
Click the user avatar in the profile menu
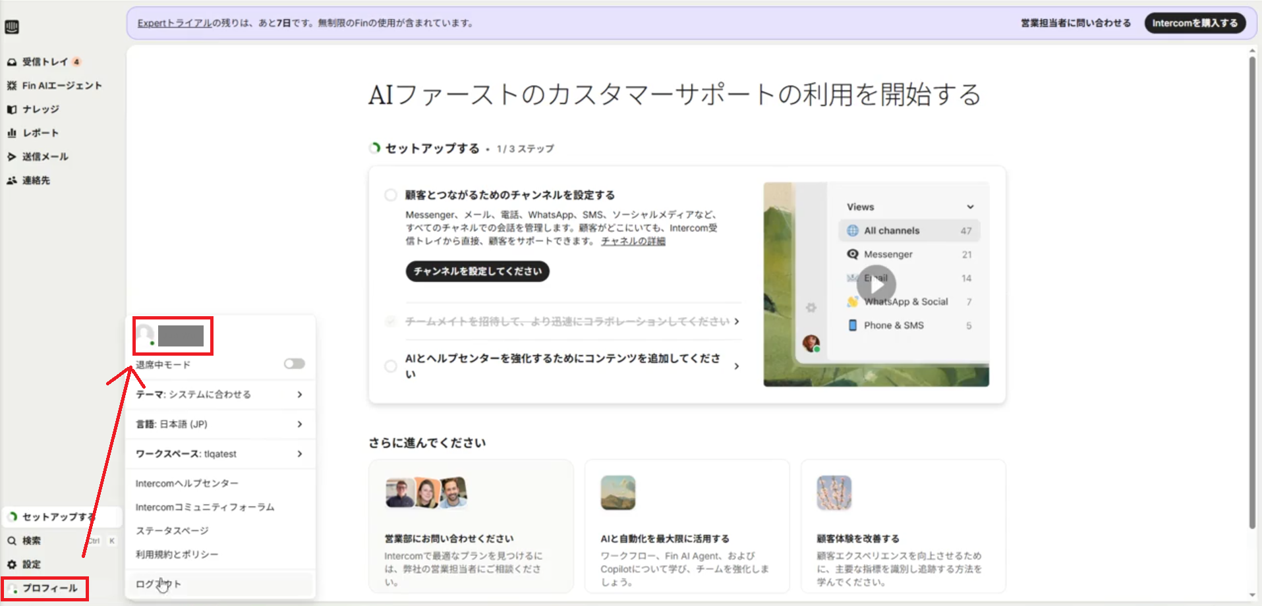(x=145, y=335)
